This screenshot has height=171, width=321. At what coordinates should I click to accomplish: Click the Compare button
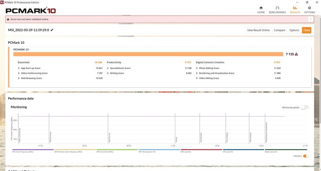point(279,30)
